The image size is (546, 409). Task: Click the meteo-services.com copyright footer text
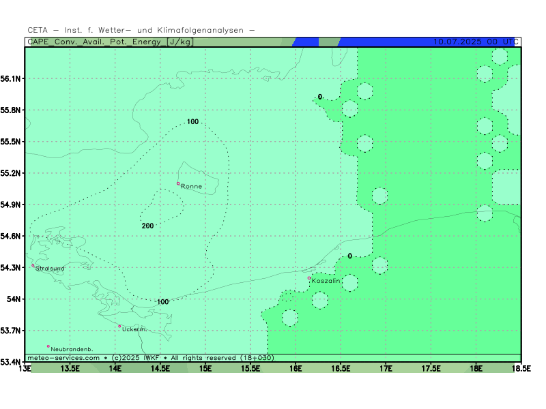click(150, 358)
